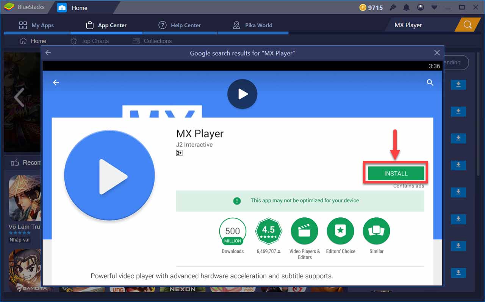Click the 3+ content rating badge

(x=179, y=153)
